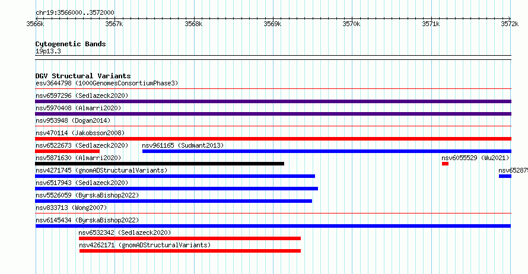
Task: Click the purple bar for nsv5970408
Action: pos(273,114)
